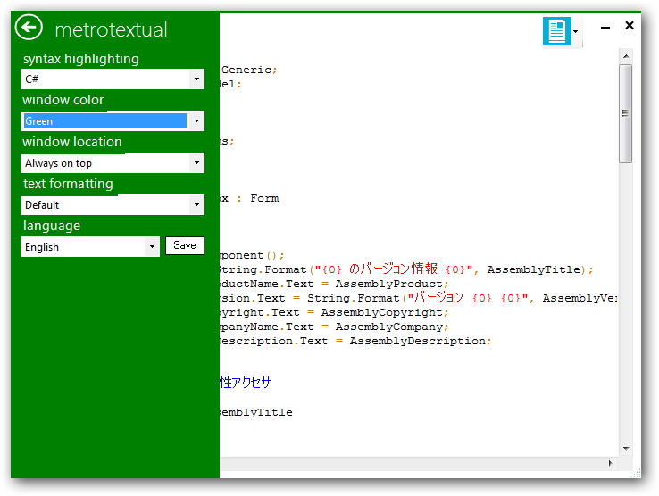Click the 'text formatting' label
Viewport: 659px width, 496px height.
(68, 184)
